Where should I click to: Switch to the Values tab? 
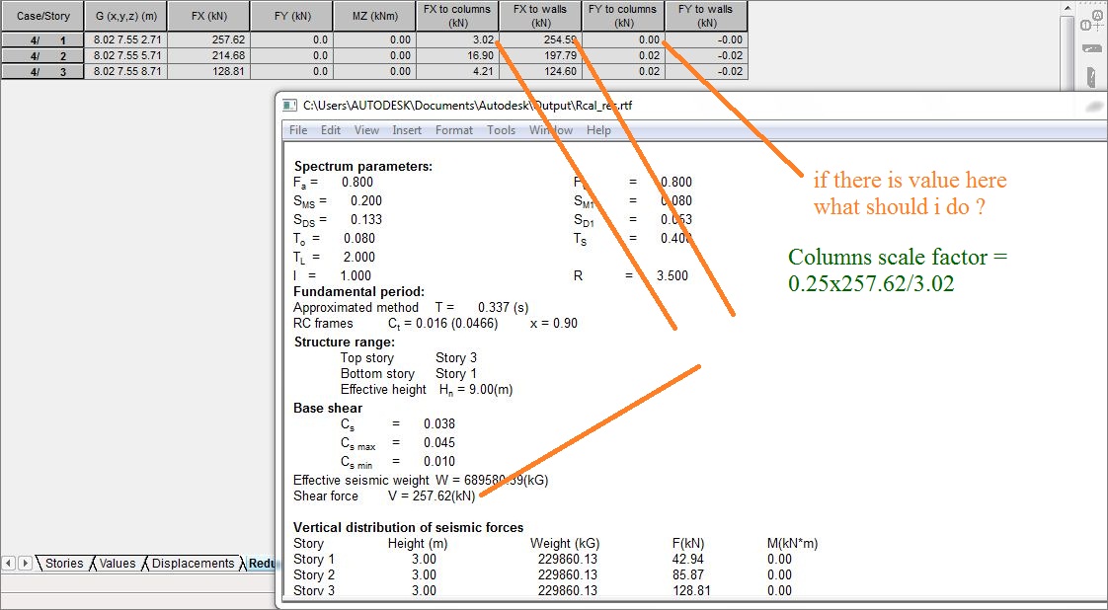point(118,563)
